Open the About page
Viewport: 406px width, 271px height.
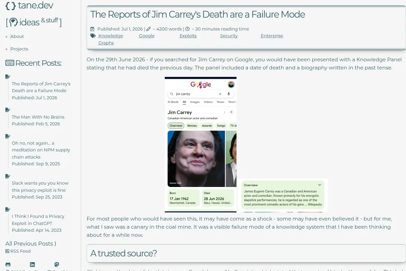(x=17, y=36)
